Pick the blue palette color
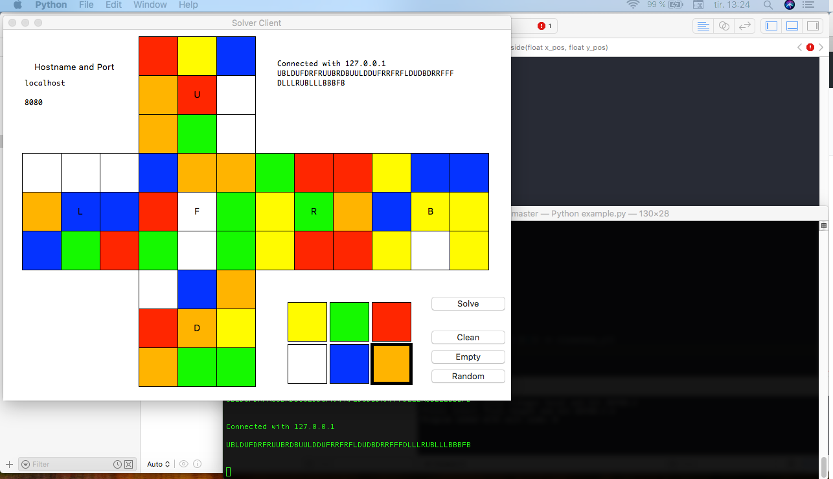Screen dimensions: 833x479 tap(349, 364)
